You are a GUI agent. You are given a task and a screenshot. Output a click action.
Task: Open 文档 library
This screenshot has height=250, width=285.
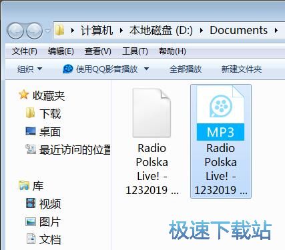pyautogui.click(x=50, y=239)
